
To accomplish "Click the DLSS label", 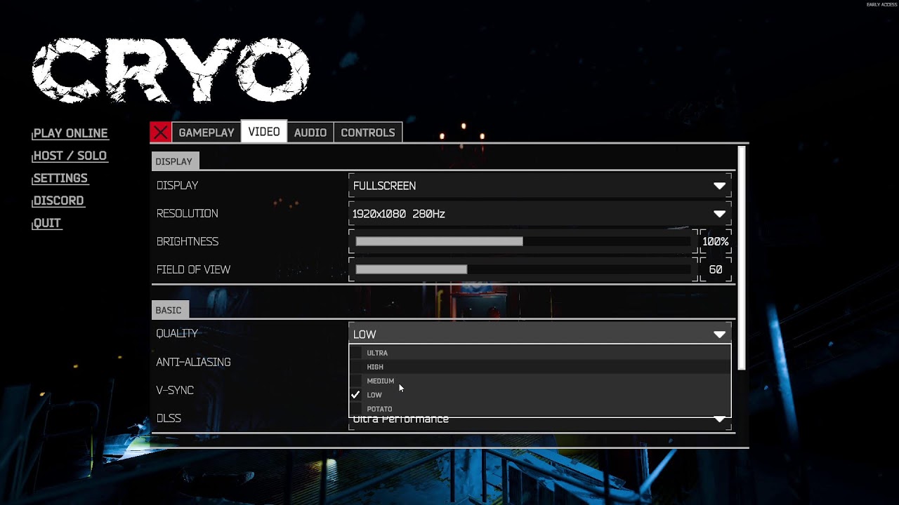I will pos(169,418).
